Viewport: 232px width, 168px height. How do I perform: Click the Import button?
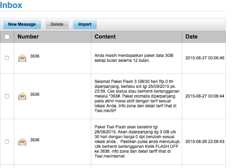[x=85, y=24]
